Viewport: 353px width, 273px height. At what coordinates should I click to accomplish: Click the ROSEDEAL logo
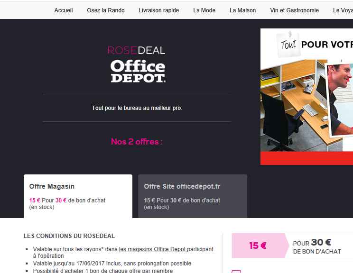tap(137, 50)
